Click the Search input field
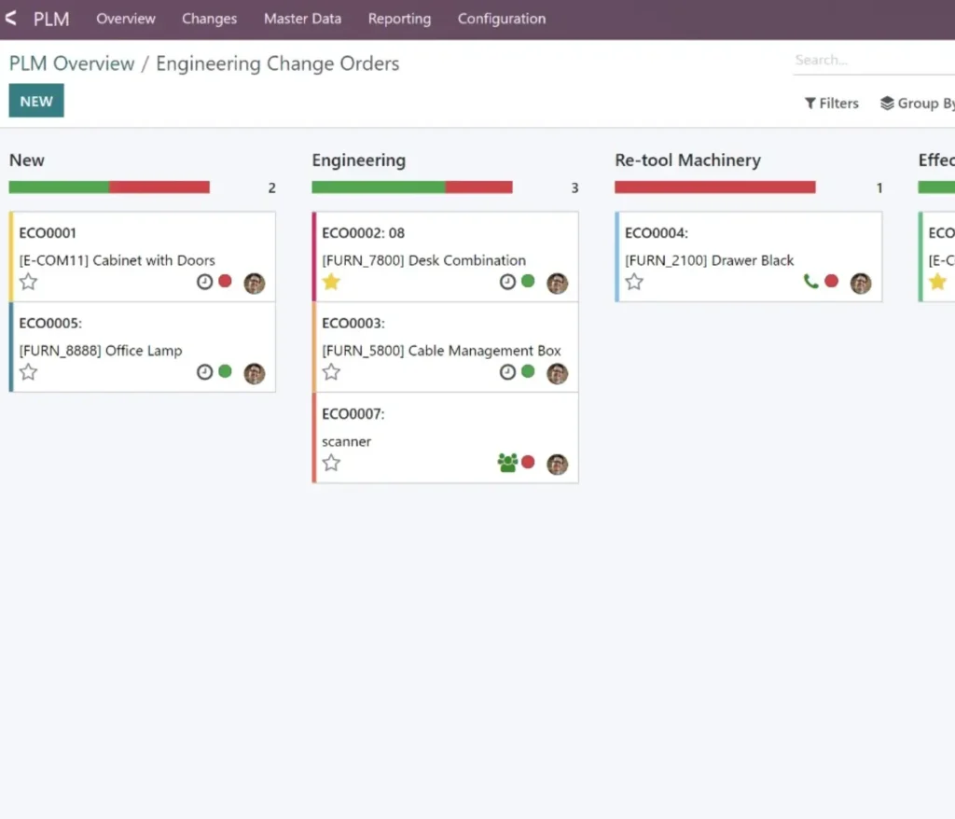Screen dimensions: 955x819 pyautogui.click(x=872, y=61)
